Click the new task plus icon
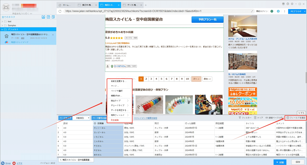The image size is (307, 165). coord(48,17)
